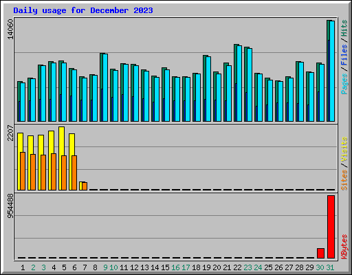This screenshot has height=275, width=352.
Task: Click day label 1 on the x-axis
Action: coord(23,267)
